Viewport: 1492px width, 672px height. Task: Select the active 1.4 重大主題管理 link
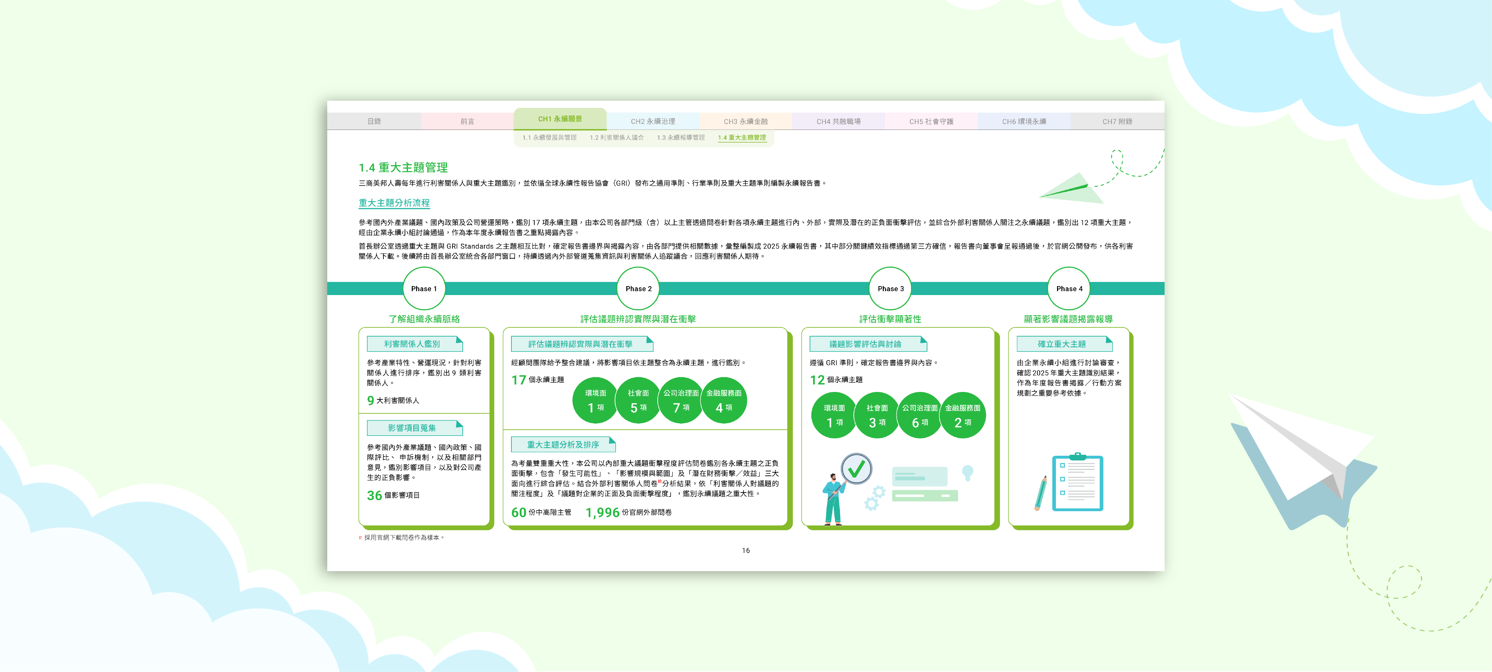tap(742, 138)
